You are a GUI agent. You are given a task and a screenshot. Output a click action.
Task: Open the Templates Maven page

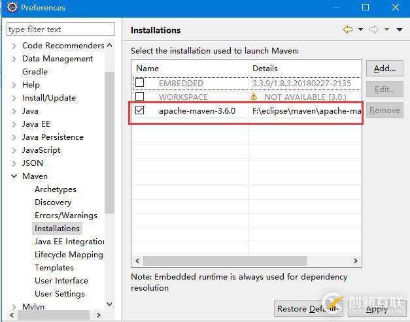[x=54, y=267]
